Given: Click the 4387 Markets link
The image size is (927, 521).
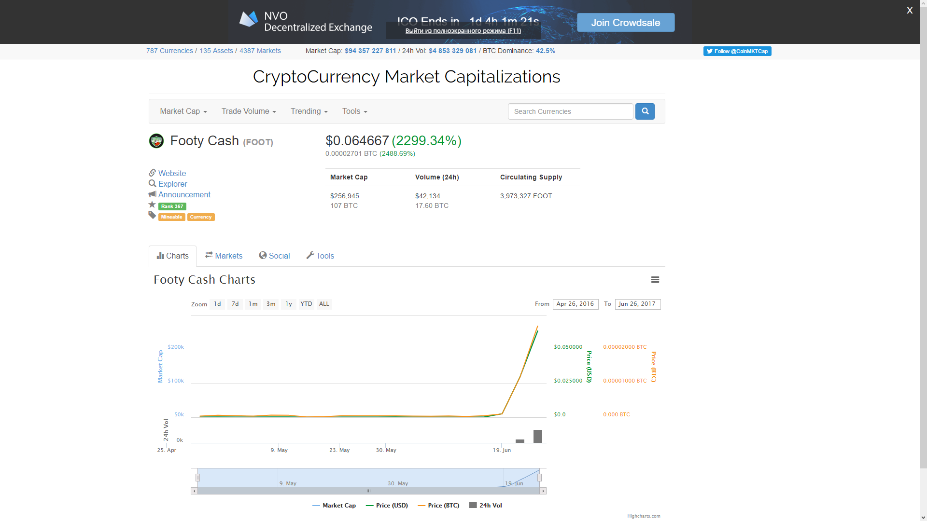Looking at the screenshot, I should (x=260, y=51).
